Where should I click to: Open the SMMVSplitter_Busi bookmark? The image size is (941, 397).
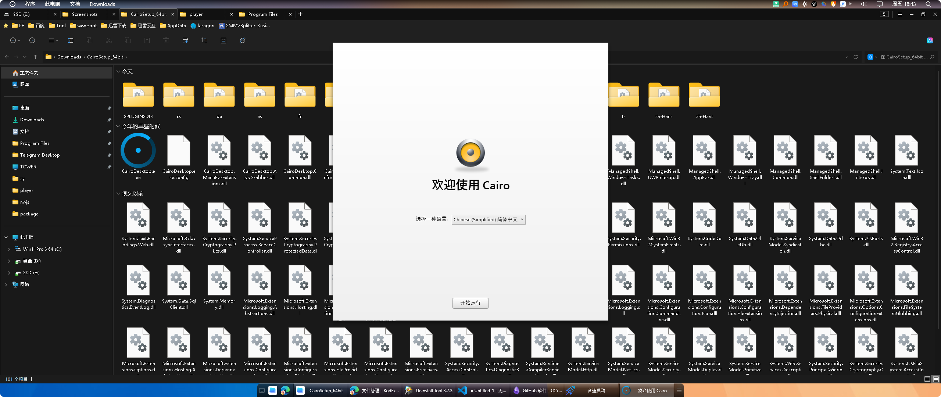244,26
